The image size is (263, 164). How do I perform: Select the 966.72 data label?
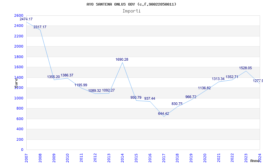pos(191,97)
